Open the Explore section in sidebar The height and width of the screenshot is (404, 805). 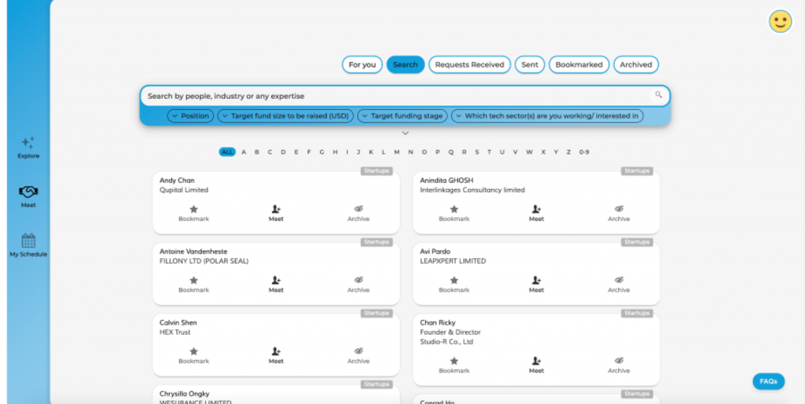pos(28,144)
